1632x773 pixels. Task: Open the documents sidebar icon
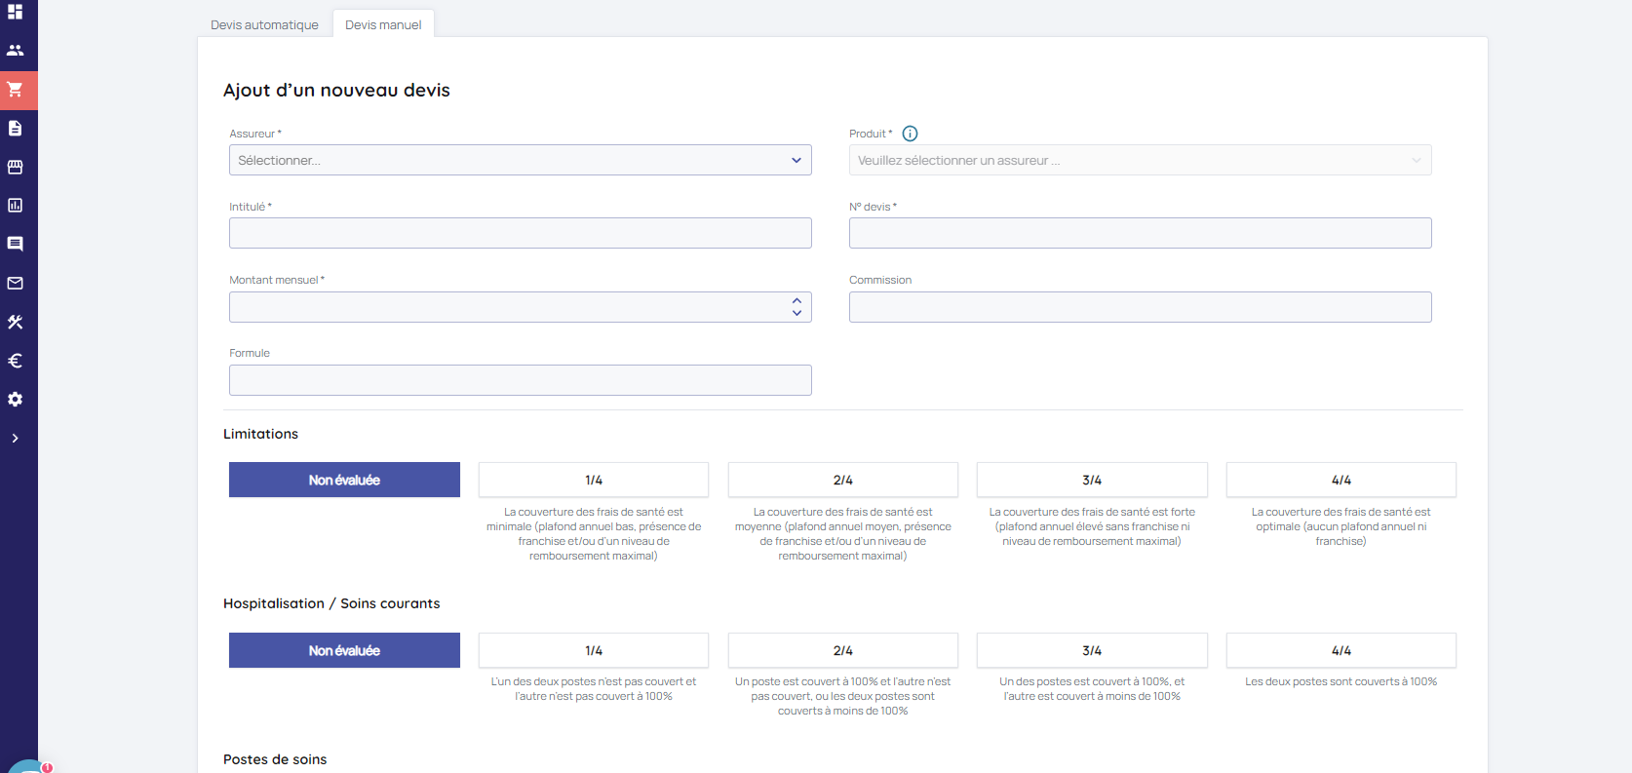tap(16, 129)
